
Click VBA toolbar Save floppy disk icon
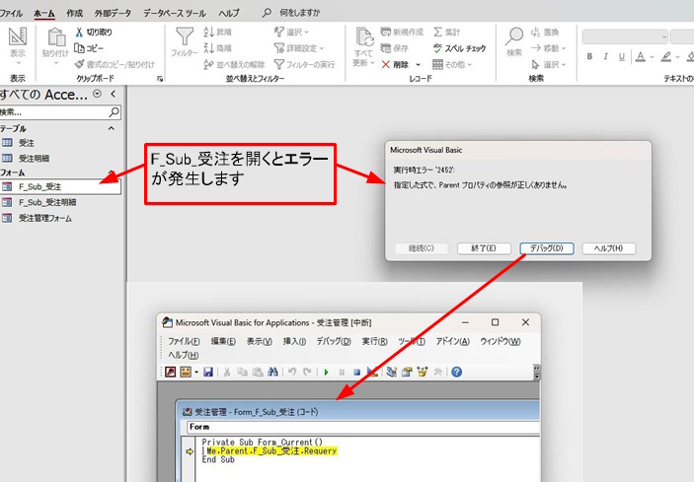pos(208,372)
